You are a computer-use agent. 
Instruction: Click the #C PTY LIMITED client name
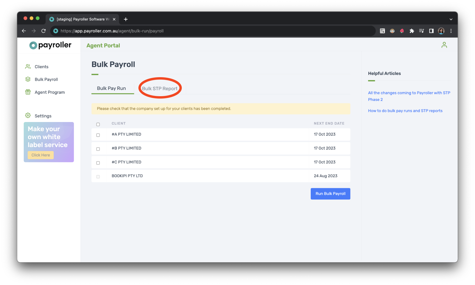click(x=126, y=162)
